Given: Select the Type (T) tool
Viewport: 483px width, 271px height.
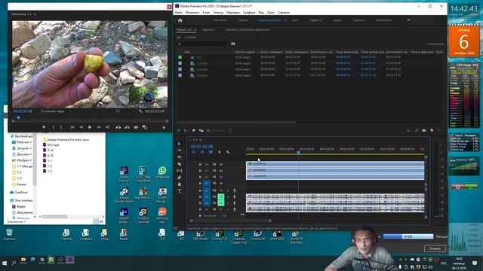Looking at the screenshot, I should coord(180,190).
